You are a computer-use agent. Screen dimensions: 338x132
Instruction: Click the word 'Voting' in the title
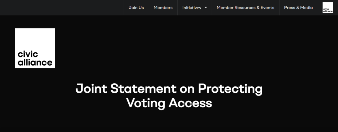[146, 103]
